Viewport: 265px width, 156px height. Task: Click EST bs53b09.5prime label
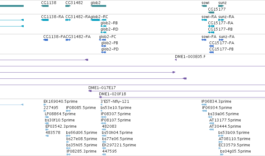tap(234, 133)
